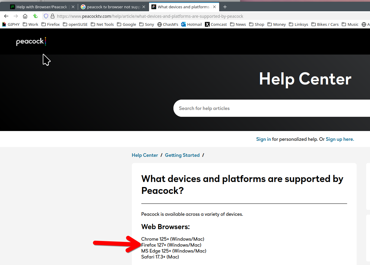Click the site security padlock icon
Viewport: 370px width, 265px height.
[53, 16]
